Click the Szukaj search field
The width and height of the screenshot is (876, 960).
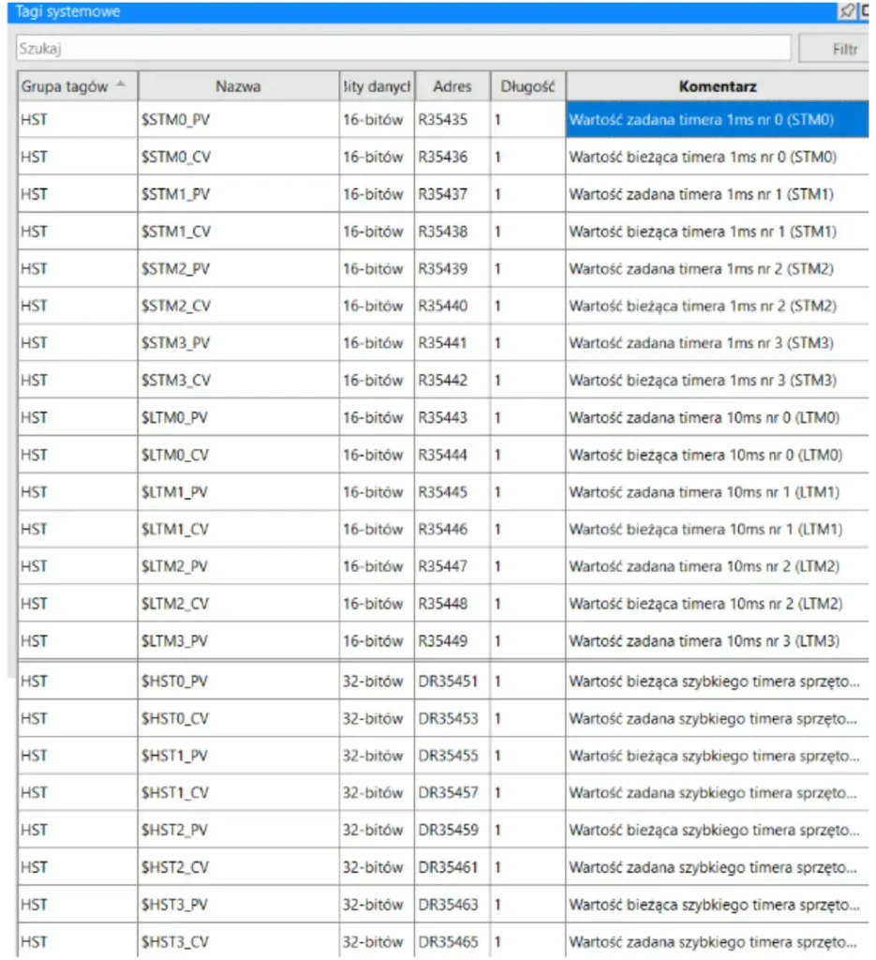coord(403,49)
